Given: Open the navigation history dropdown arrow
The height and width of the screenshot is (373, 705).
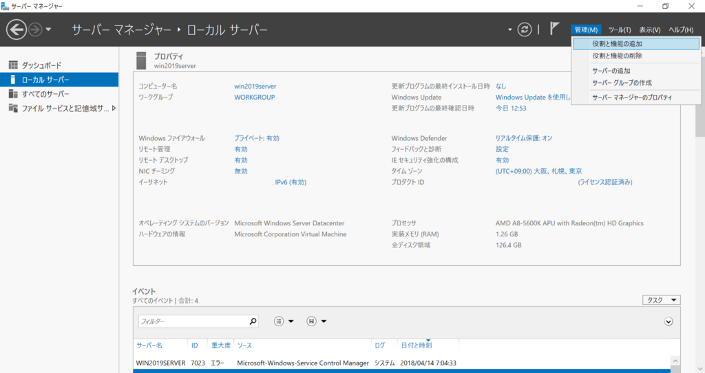Looking at the screenshot, I should (x=48, y=30).
